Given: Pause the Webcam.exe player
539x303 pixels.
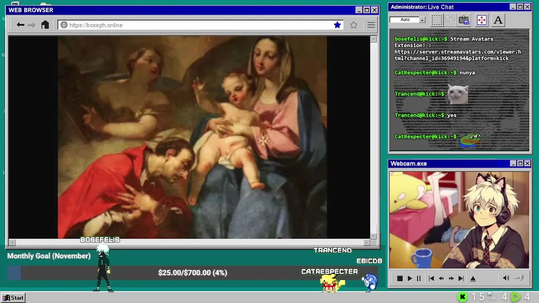Looking at the screenshot, I should point(419,278).
